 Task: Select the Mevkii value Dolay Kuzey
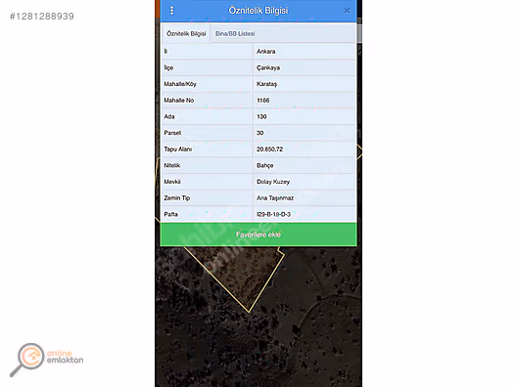click(305, 182)
